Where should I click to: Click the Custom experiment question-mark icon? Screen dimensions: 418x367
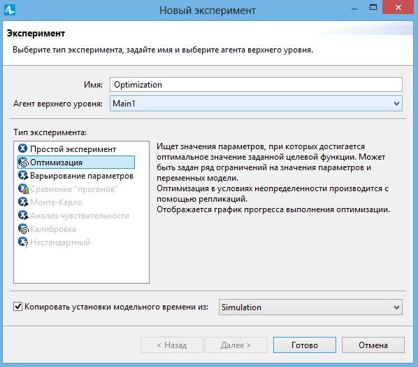(x=23, y=242)
